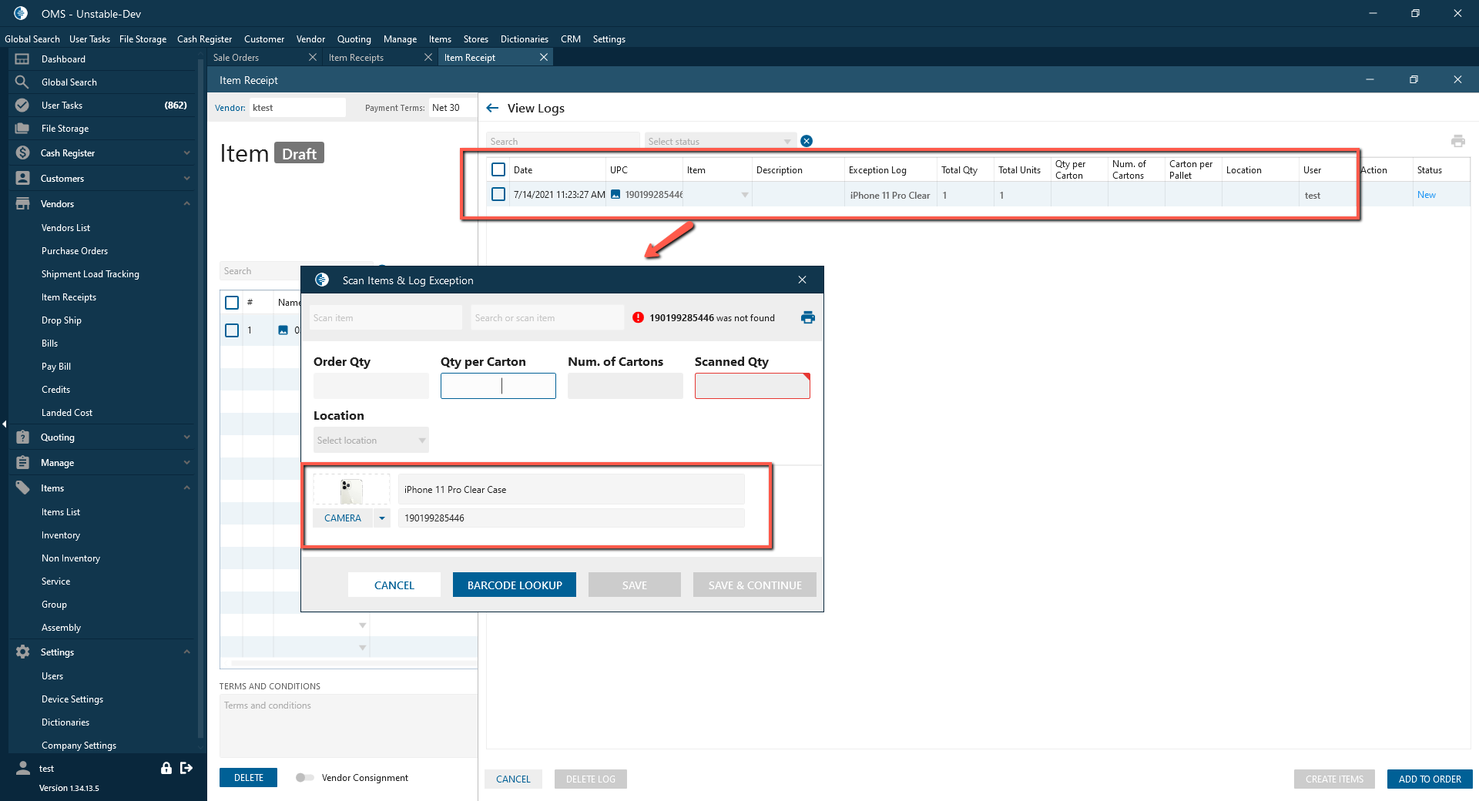Open Landed Cost in the sidebar
1479x801 pixels.
point(67,413)
